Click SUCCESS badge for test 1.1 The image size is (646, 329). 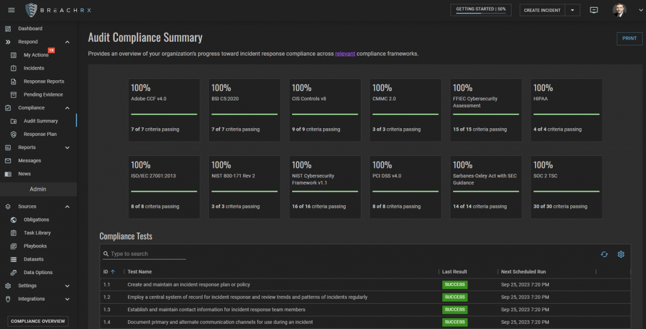pyautogui.click(x=455, y=284)
